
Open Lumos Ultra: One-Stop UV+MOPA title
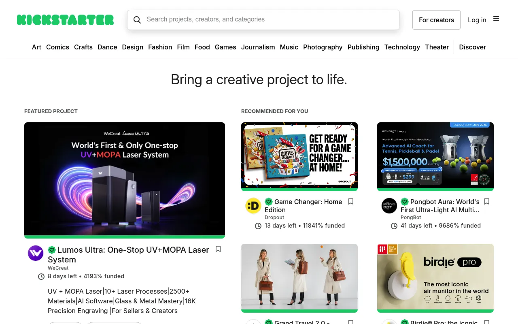(128, 255)
